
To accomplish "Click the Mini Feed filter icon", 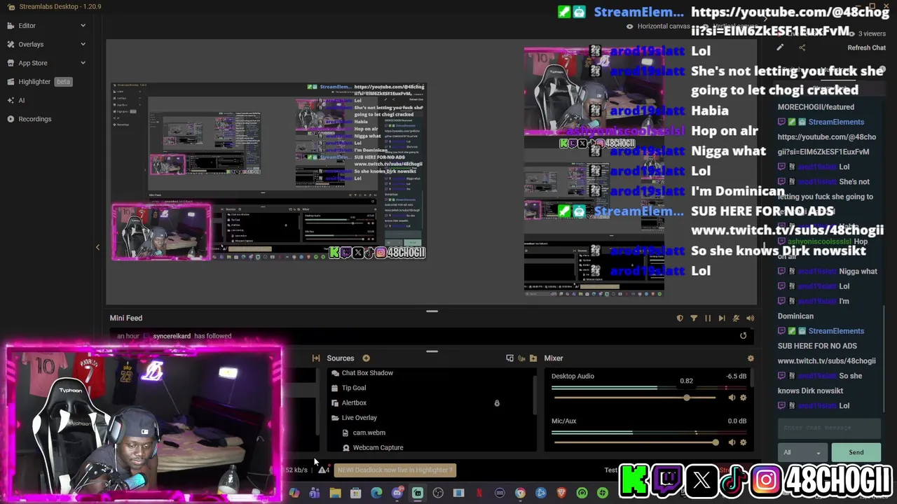I will pyautogui.click(x=694, y=318).
